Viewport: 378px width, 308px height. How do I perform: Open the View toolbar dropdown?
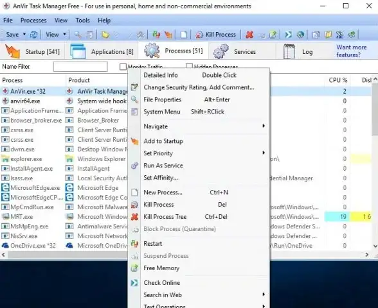64,35
